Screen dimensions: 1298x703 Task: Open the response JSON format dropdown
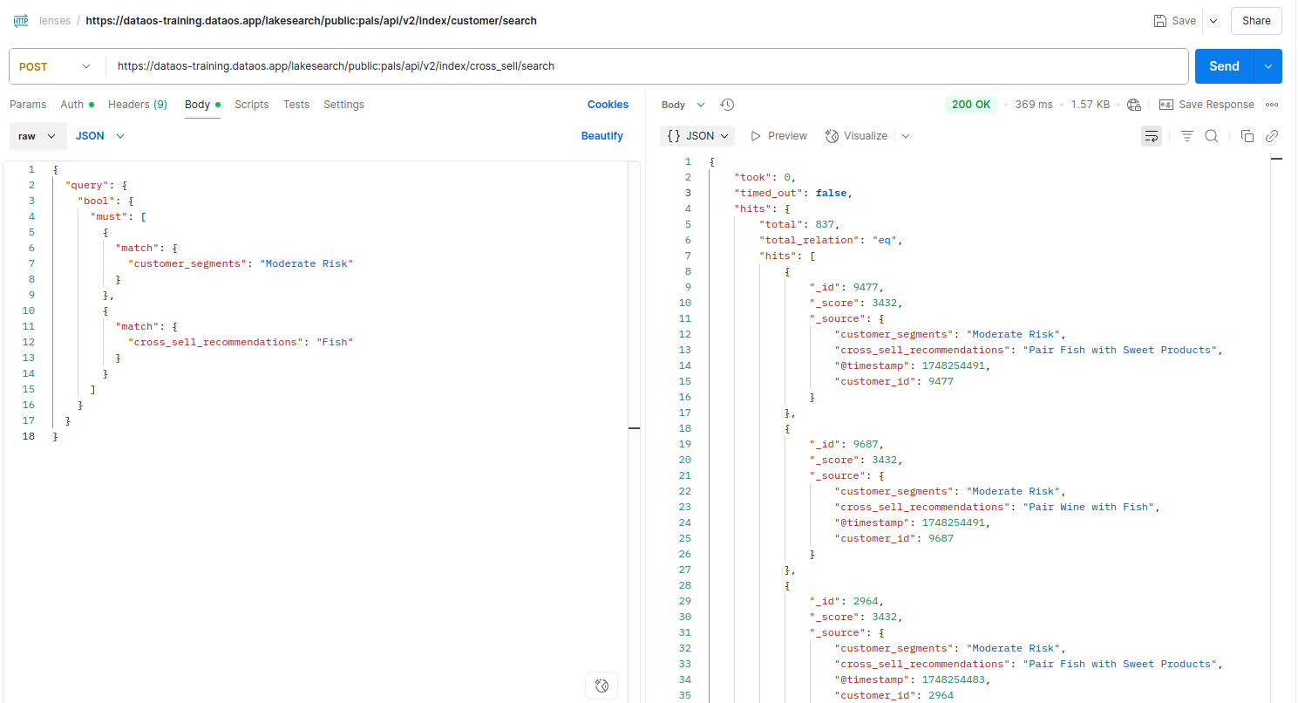pos(698,136)
